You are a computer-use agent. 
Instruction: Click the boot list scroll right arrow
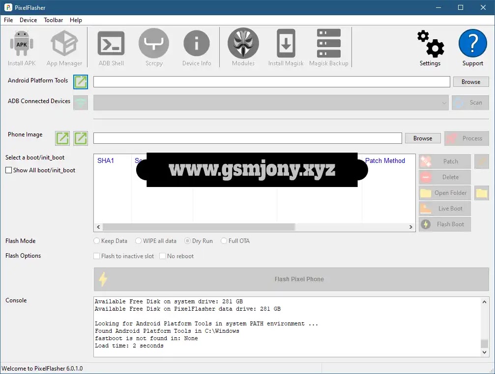point(411,227)
